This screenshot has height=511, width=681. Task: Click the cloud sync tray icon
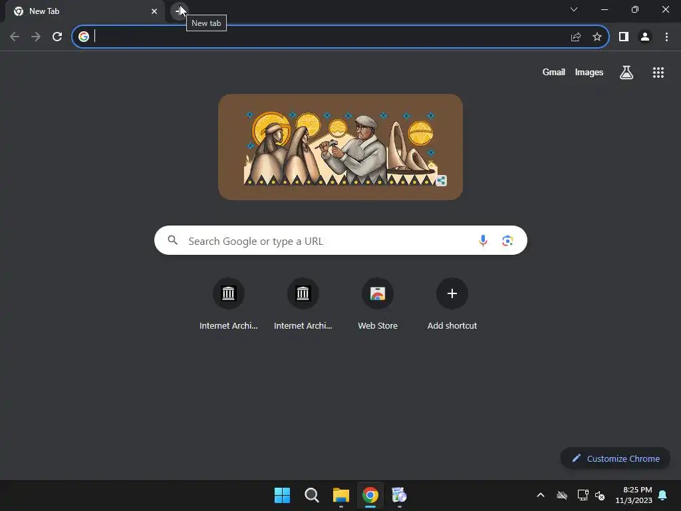pyautogui.click(x=562, y=495)
